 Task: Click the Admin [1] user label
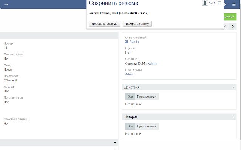[215, 3]
